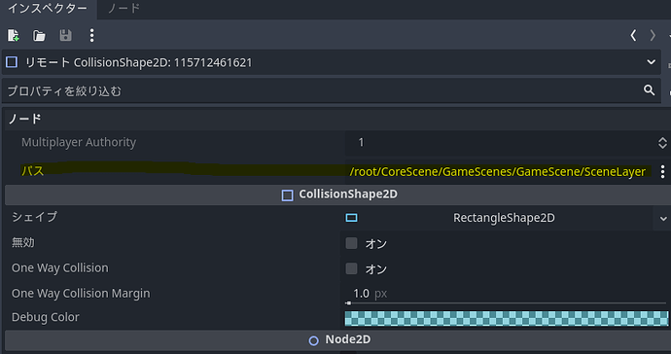Click the Multiplayer Authority label
This screenshot has height=354, width=671.
point(79,142)
